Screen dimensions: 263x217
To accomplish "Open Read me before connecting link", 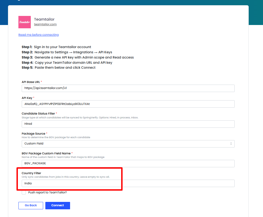I will (38, 35).
